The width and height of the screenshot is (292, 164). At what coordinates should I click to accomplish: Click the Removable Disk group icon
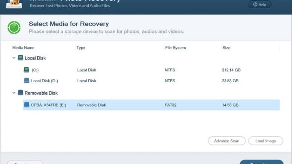21,92
